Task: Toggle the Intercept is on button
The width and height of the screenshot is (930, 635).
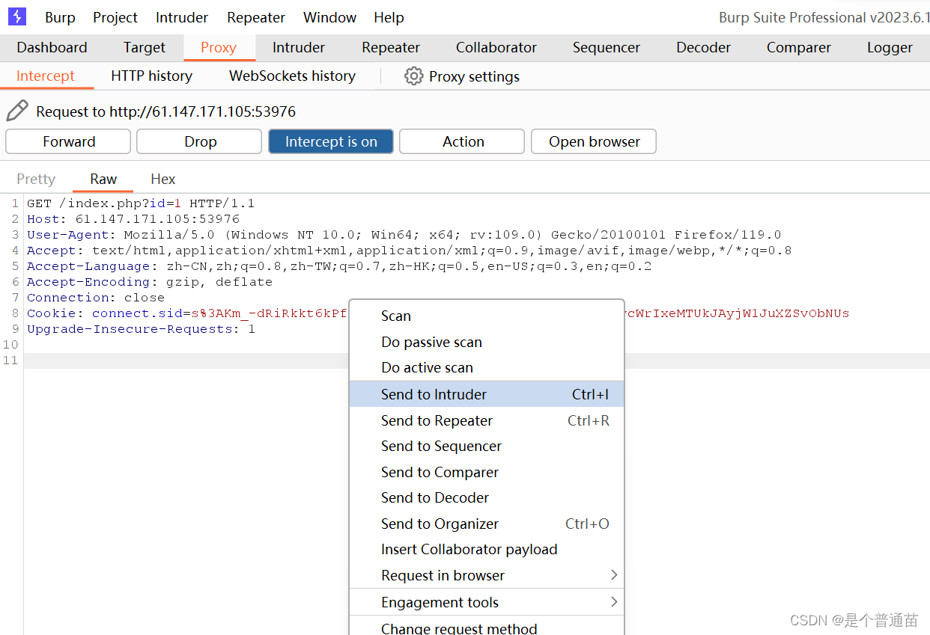Action: (331, 141)
